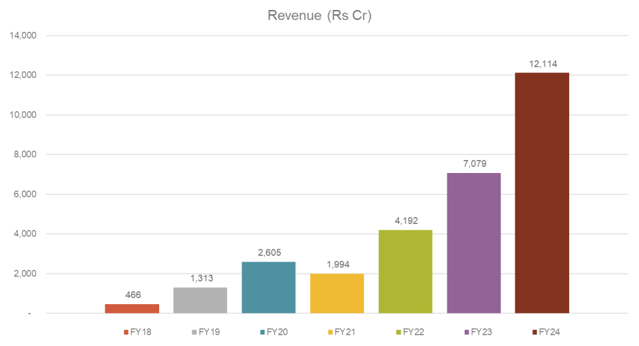Viewport: 639px width, 346px height.
Task: Click the FY21 legend label
Action: tap(345, 332)
